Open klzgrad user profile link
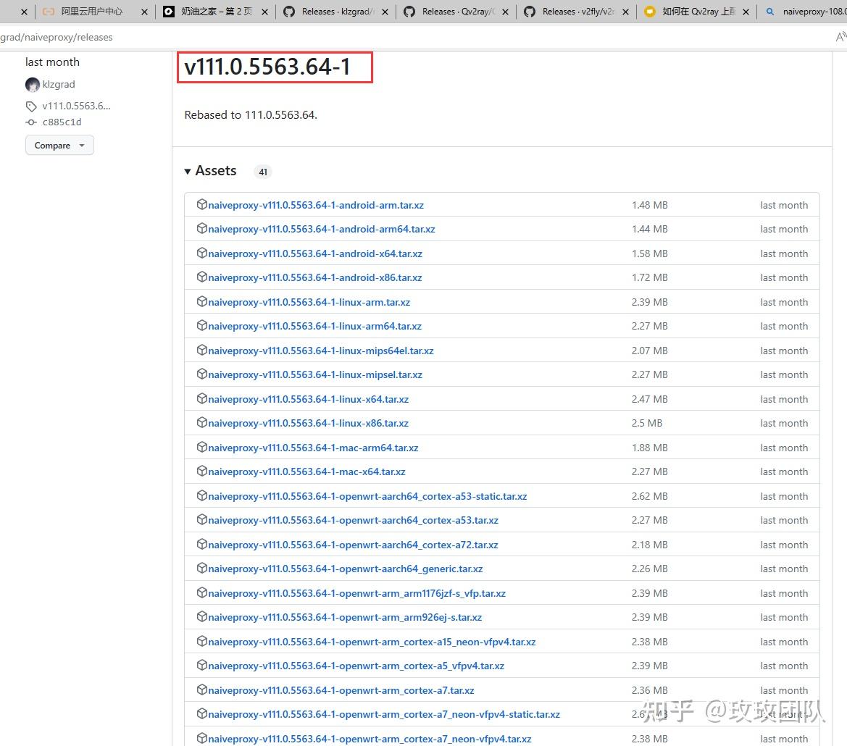 click(x=59, y=84)
